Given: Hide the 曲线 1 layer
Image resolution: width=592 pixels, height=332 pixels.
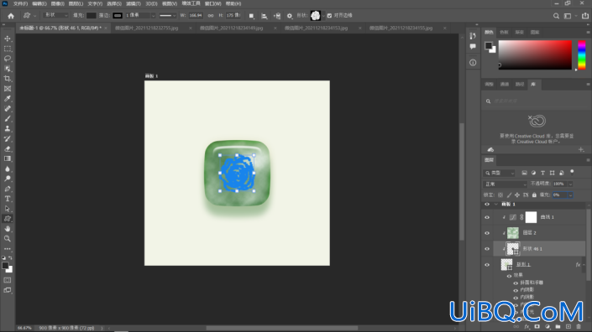Looking at the screenshot, I should (x=487, y=217).
